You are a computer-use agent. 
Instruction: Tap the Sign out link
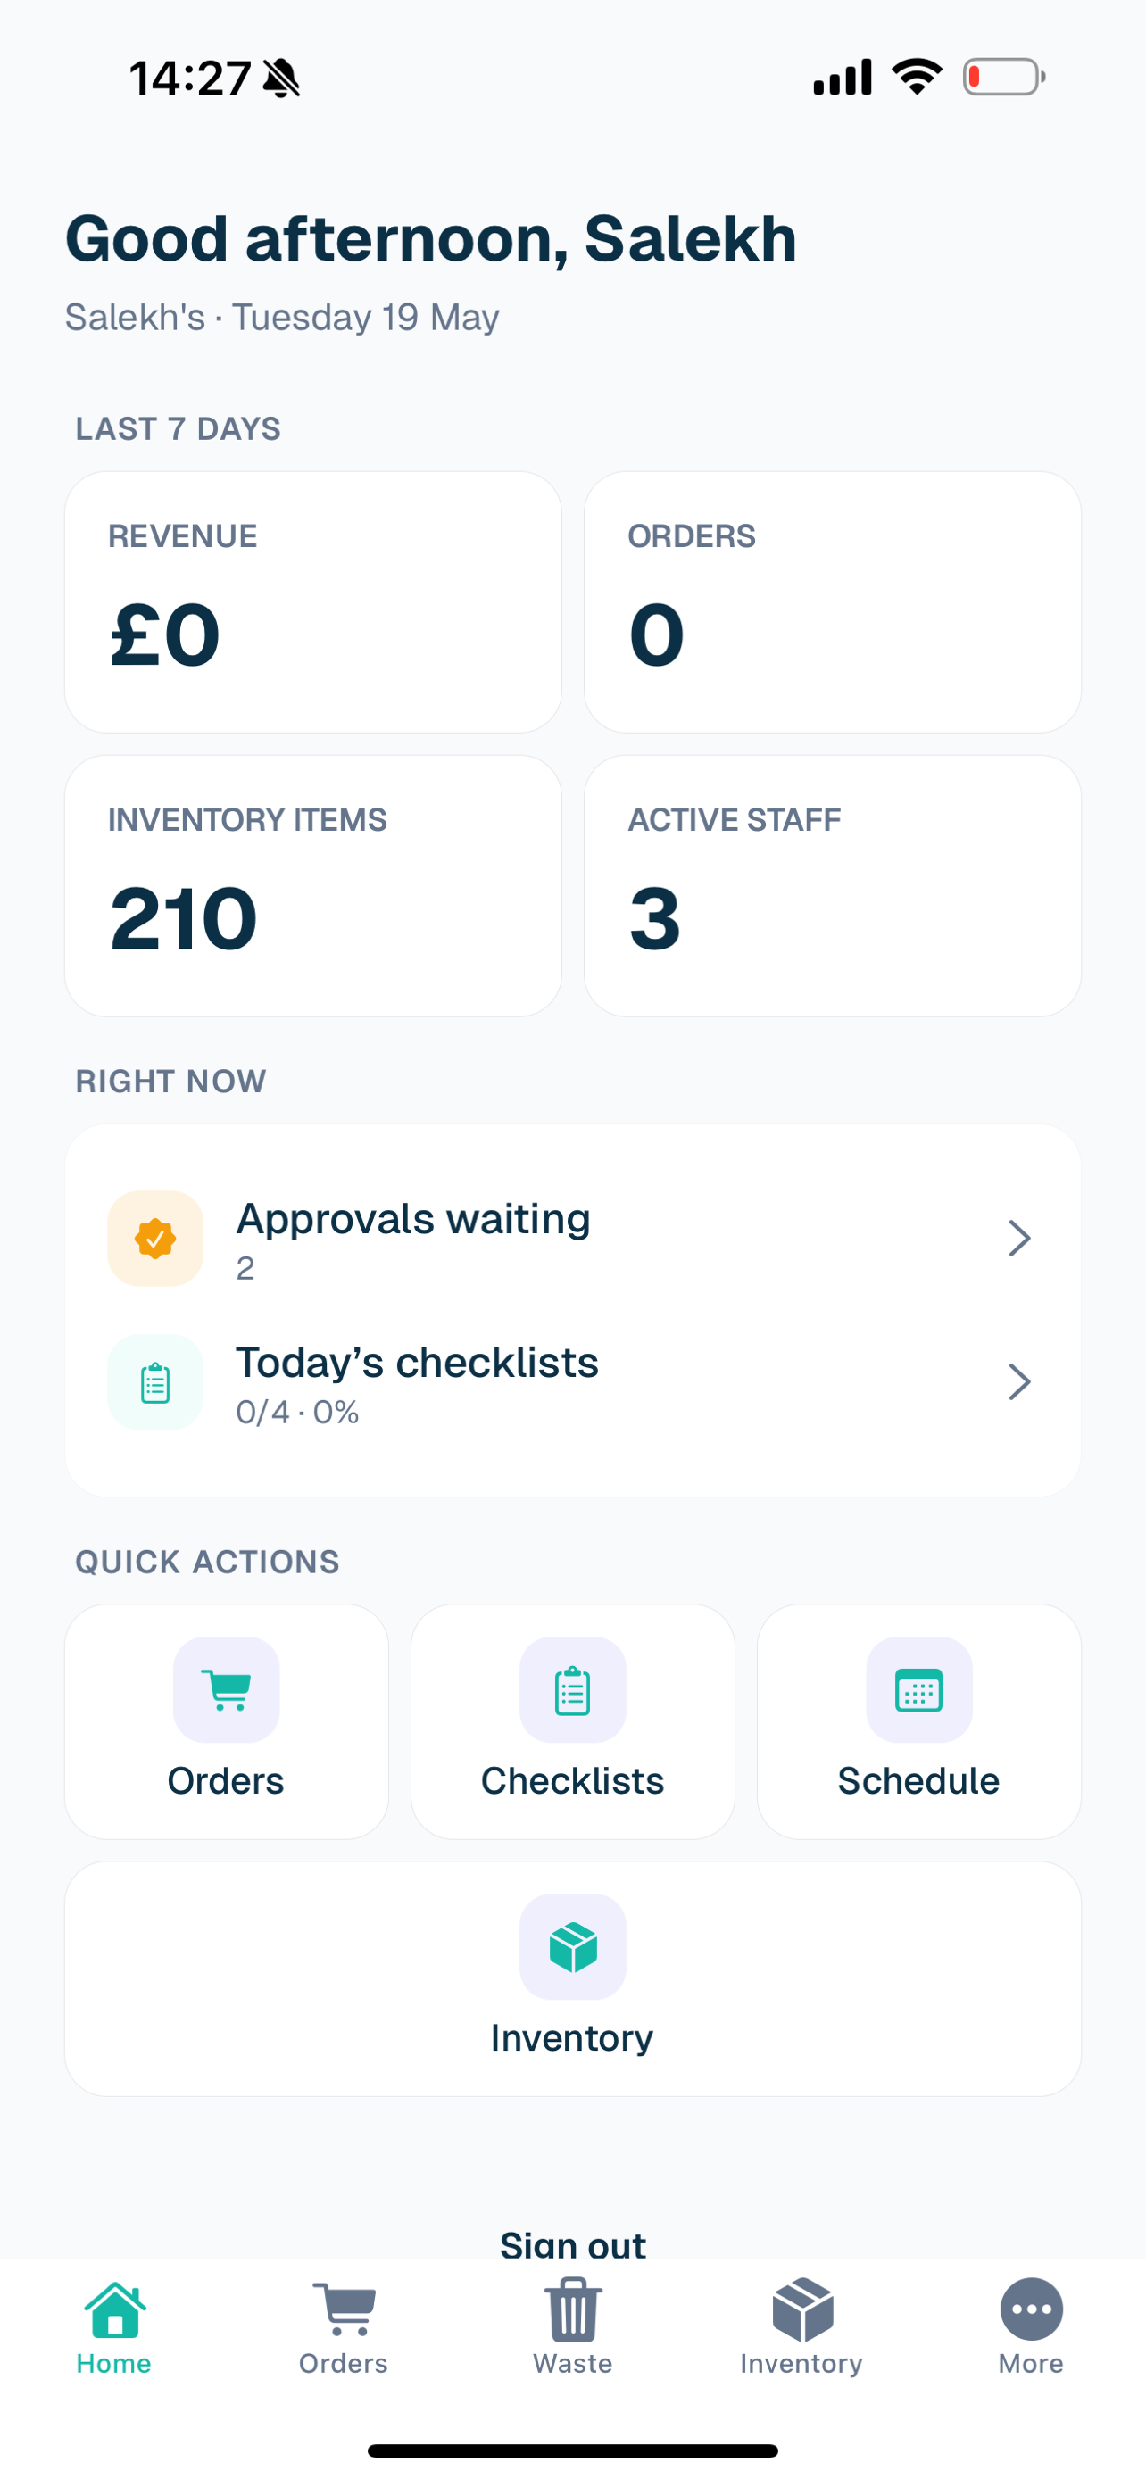(572, 2243)
